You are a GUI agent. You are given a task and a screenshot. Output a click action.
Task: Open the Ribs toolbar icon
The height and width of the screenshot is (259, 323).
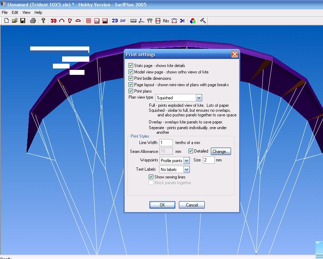pos(166,21)
